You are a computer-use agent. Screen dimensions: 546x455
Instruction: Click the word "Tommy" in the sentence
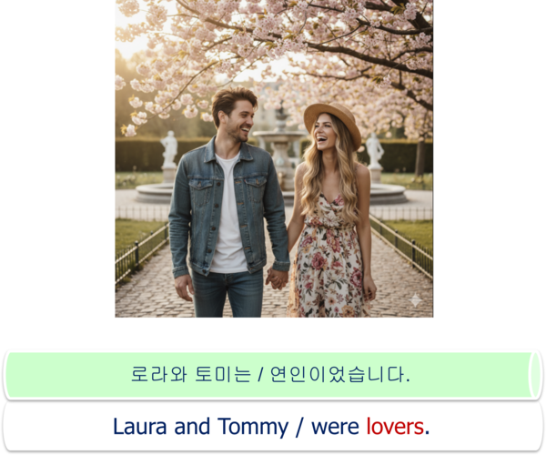(253, 428)
